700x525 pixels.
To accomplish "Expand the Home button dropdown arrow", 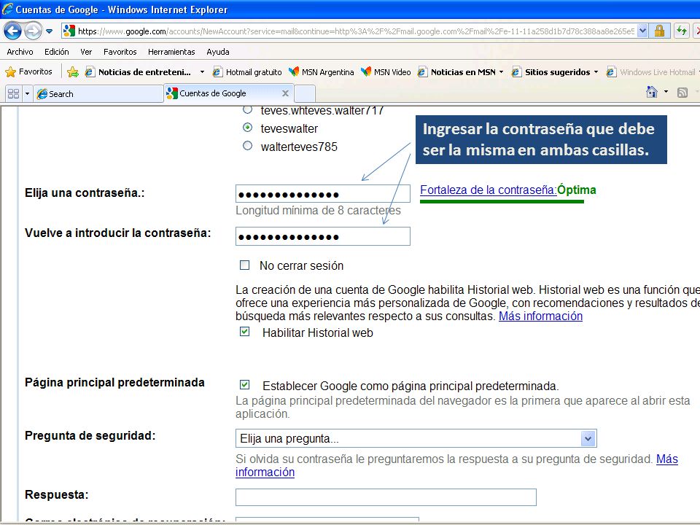I will click(666, 92).
